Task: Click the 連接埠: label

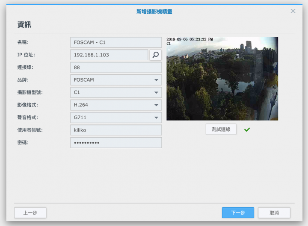Action: (x=25, y=68)
